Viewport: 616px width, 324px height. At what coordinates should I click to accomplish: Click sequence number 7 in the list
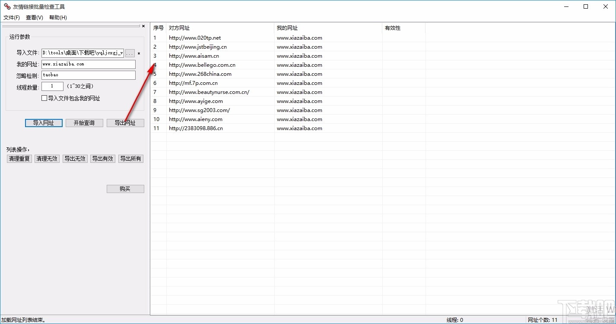point(155,92)
